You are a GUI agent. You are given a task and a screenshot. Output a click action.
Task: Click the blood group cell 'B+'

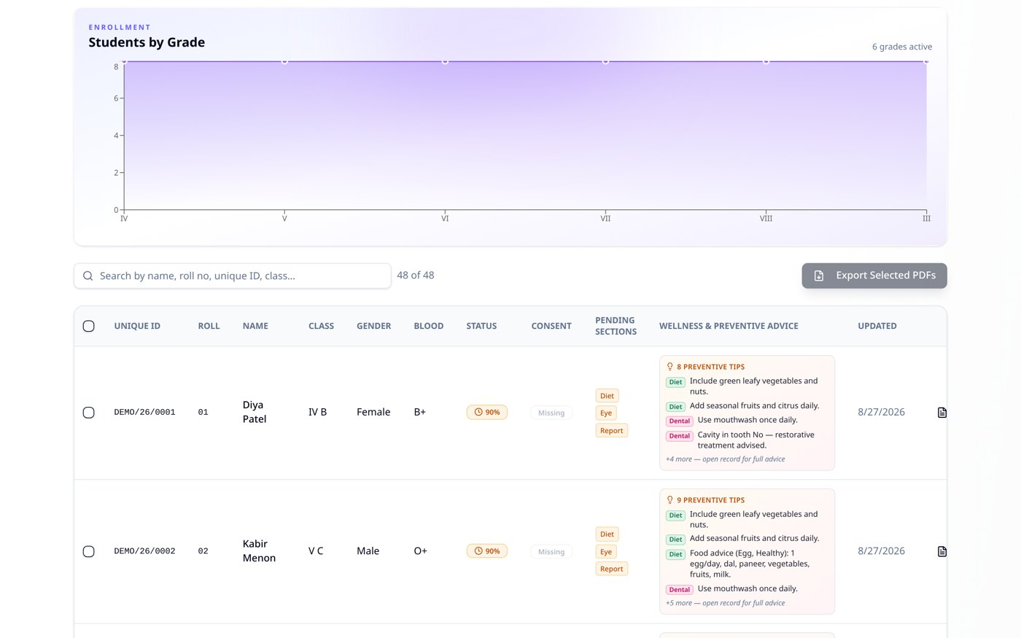tap(419, 412)
